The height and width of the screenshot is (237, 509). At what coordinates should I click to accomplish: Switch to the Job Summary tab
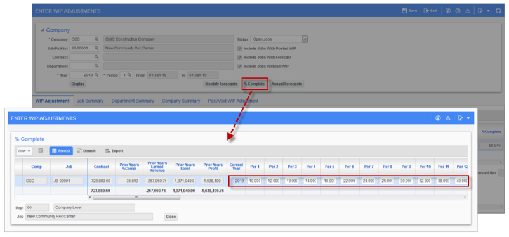[90, 101]
